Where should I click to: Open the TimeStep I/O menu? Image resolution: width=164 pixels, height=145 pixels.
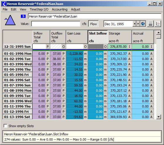pos(39,9)
